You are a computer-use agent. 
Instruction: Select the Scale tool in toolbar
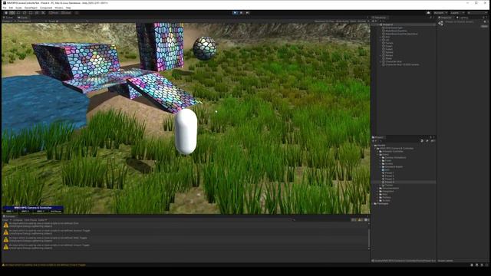[25, 13]
